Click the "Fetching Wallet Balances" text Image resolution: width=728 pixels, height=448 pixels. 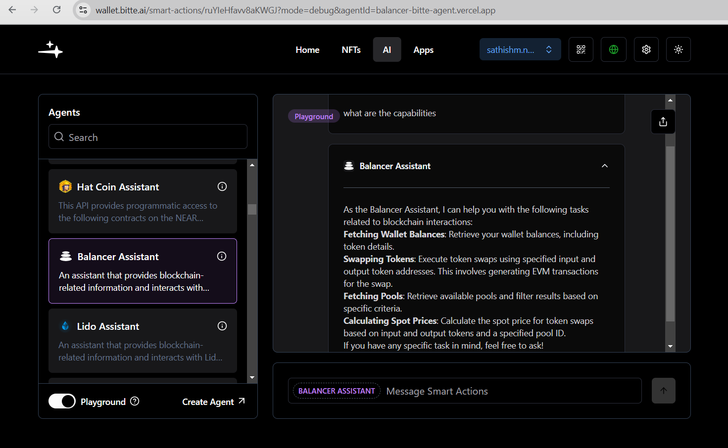coord(394,234)
